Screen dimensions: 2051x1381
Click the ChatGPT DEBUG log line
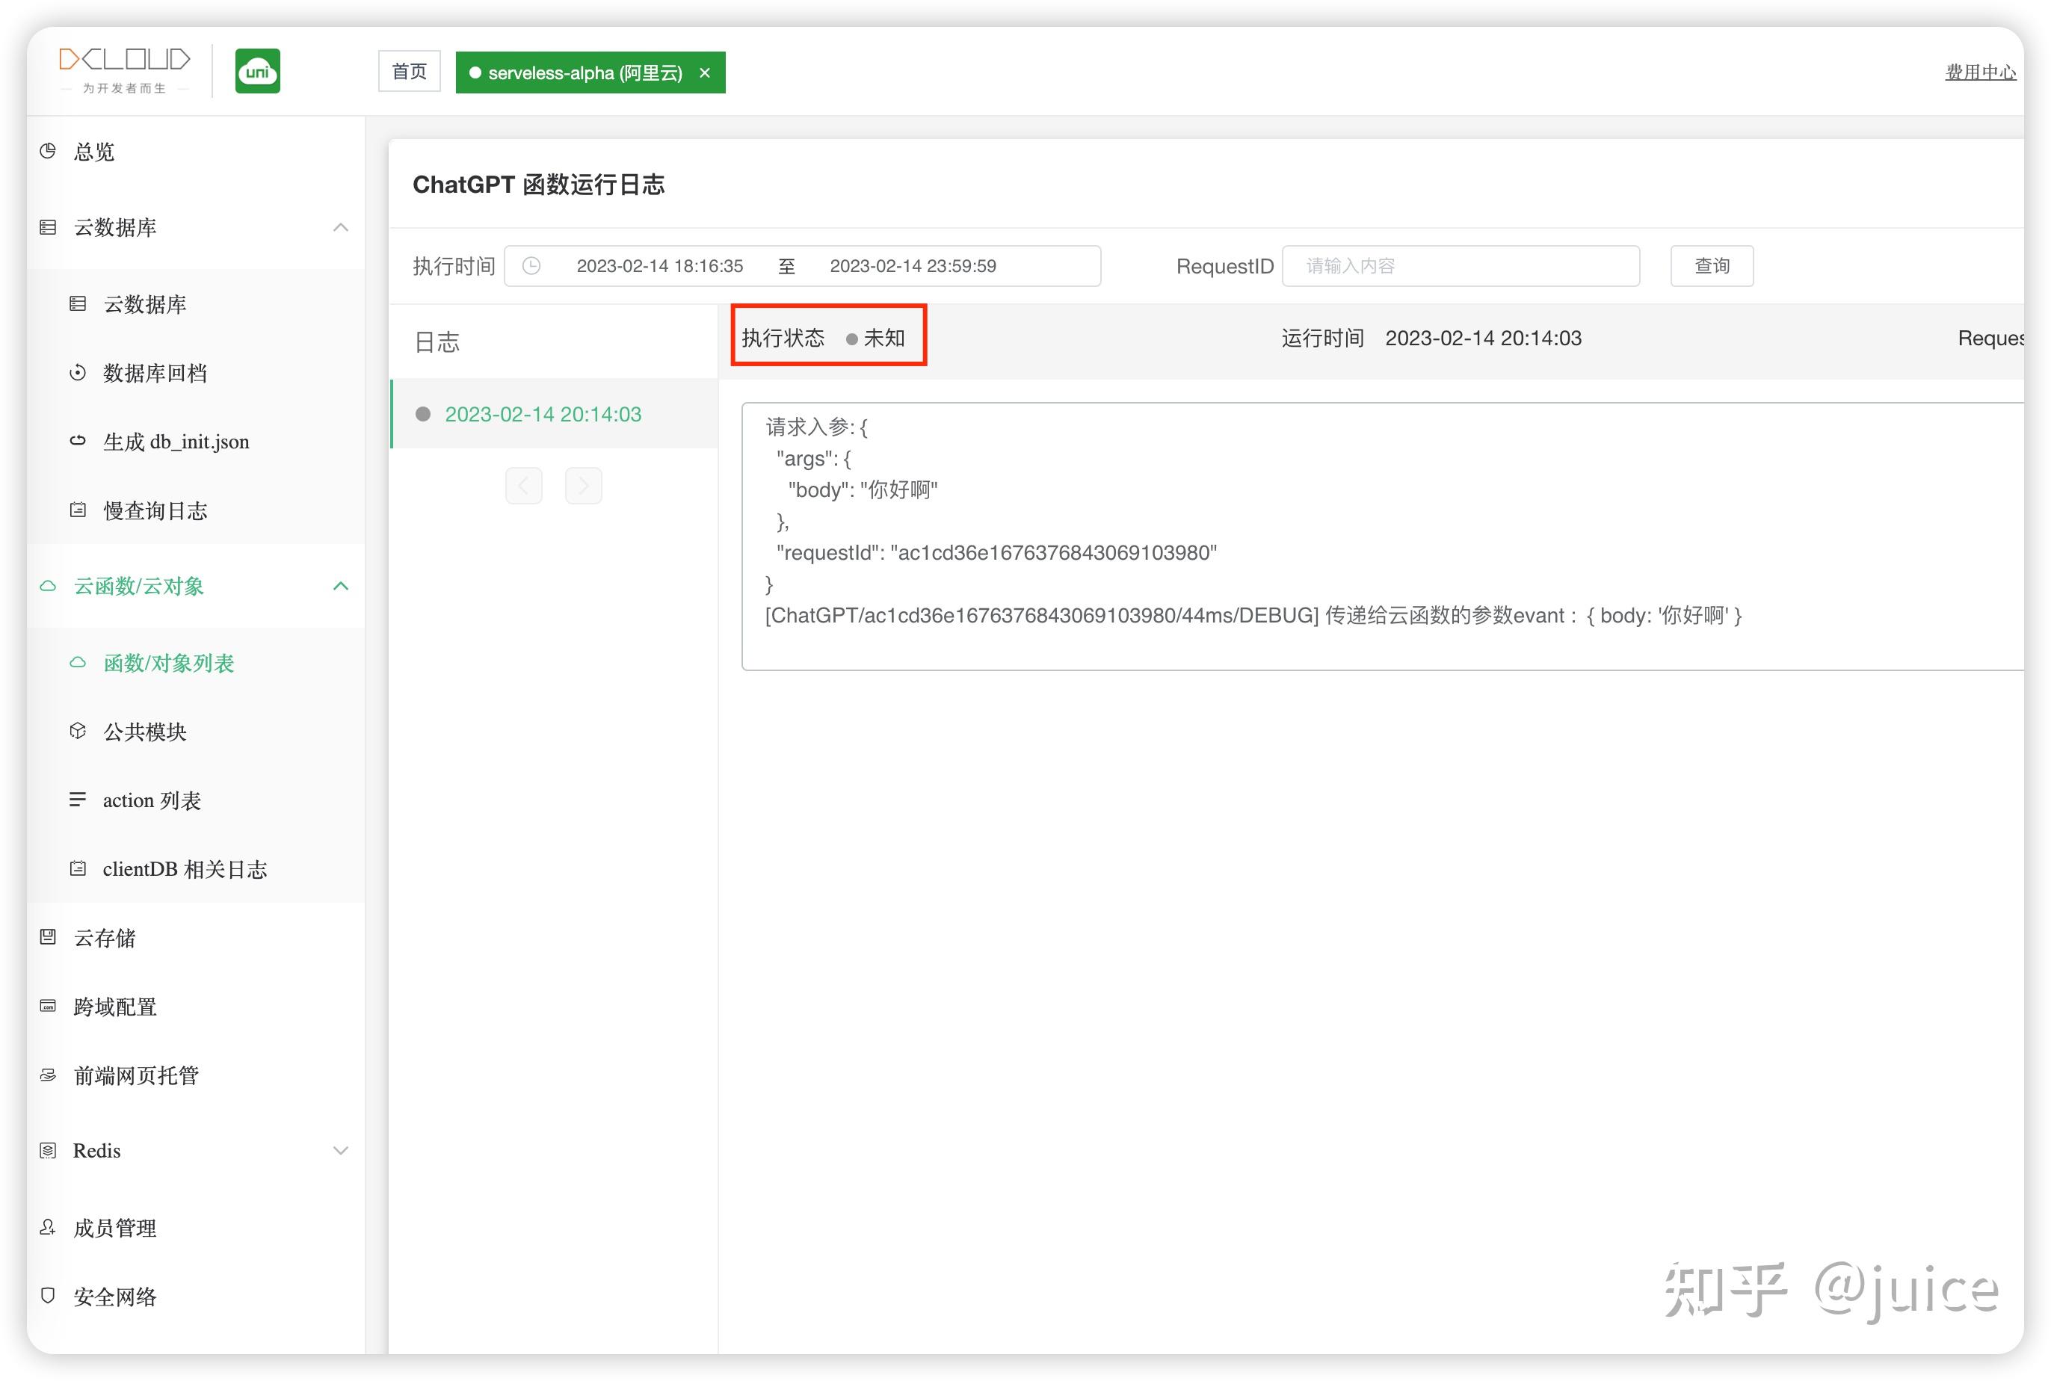tap(1253, 616)
